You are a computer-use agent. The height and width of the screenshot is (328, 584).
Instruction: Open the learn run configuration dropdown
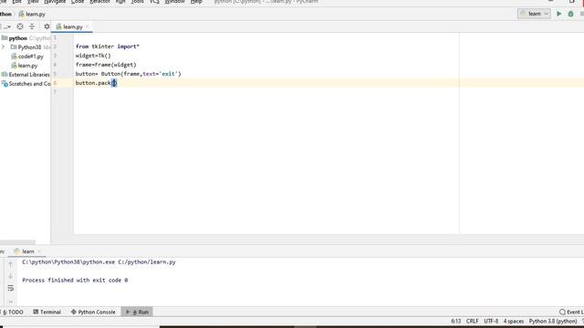tap(534, 14)
